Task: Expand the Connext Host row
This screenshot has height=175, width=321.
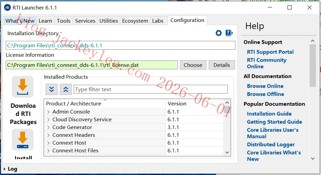Action: (48, 143)
